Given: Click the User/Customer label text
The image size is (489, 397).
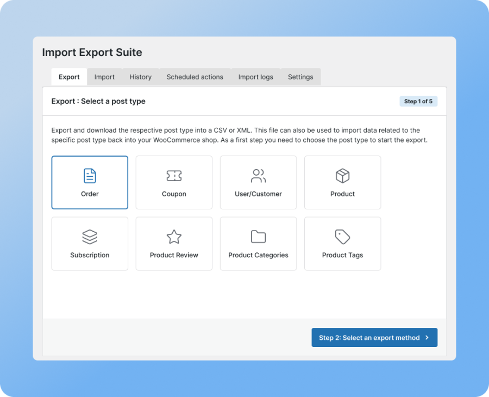Looking at the screenshot, I should pos(258,194).
